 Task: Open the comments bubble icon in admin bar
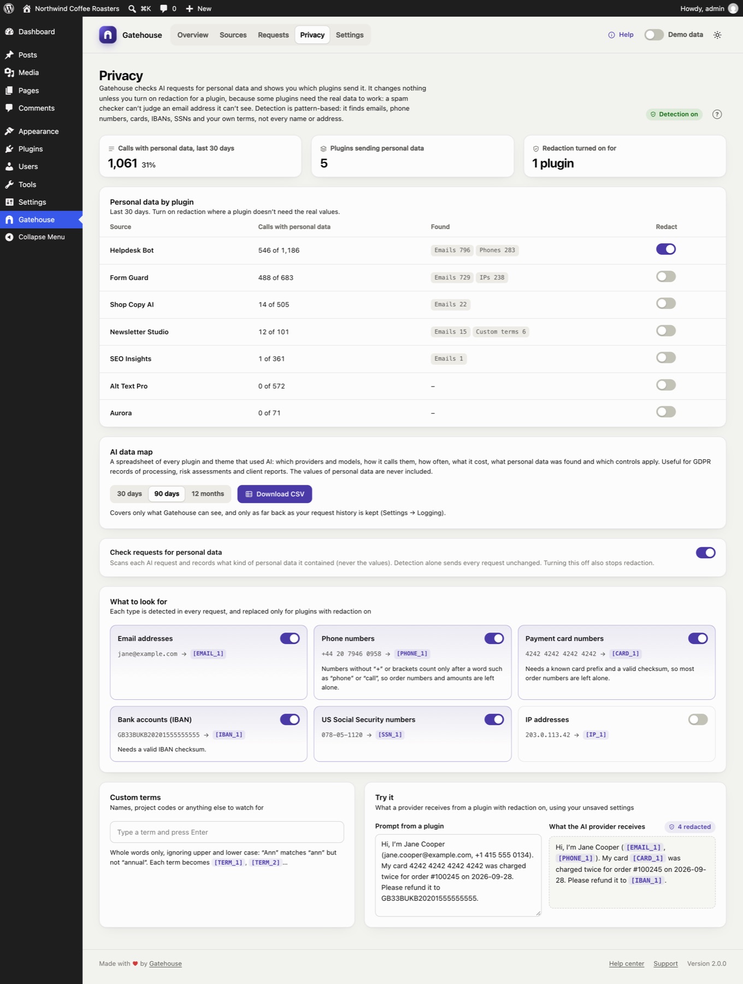point(163,9)
